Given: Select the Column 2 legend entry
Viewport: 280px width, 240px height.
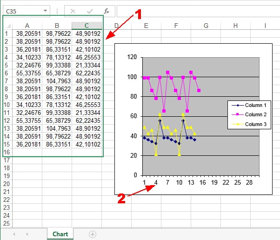Looking at the screenshot, I should coord(249,114).
